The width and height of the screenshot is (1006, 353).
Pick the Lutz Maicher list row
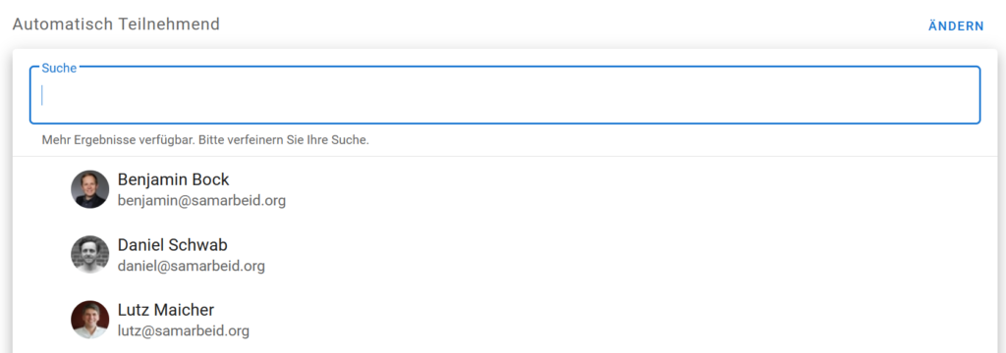505,320
